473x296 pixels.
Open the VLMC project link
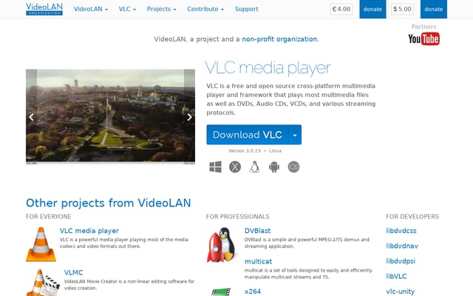[x=73, y=272]
